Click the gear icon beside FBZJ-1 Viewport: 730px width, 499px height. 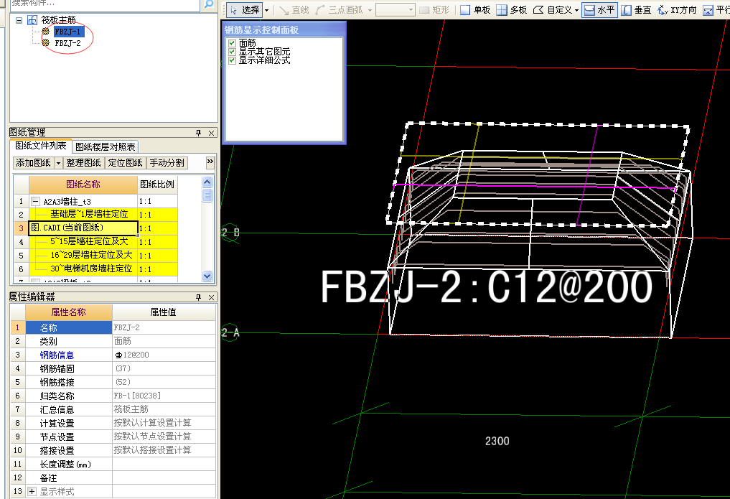(46, 31)
